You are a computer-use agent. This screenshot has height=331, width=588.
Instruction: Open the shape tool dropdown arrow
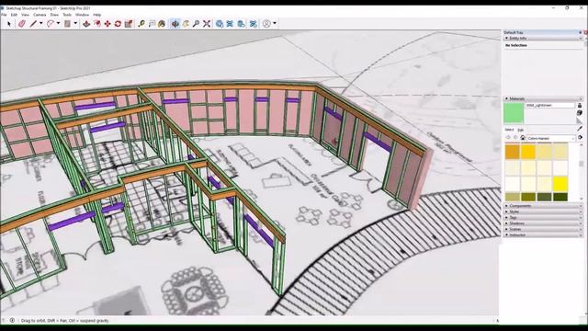[75, 24]
